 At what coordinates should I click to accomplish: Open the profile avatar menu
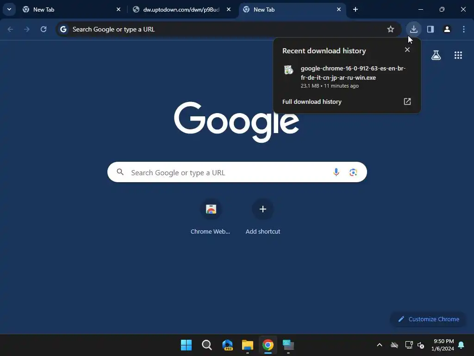(447, 29)
